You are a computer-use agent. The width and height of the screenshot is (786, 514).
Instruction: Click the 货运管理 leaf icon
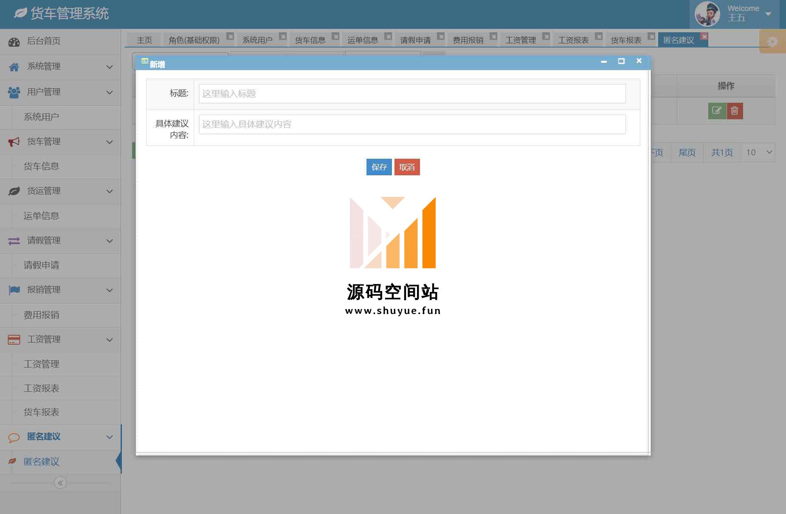[x=14, y=191]
